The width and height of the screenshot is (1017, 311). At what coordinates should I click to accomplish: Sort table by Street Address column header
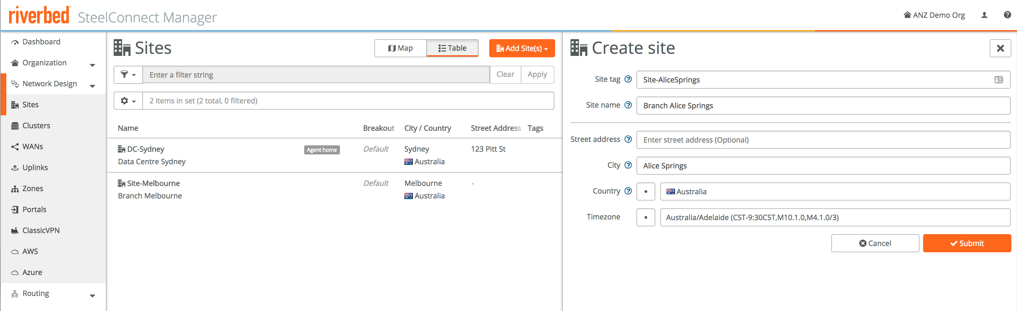(496, 128)
